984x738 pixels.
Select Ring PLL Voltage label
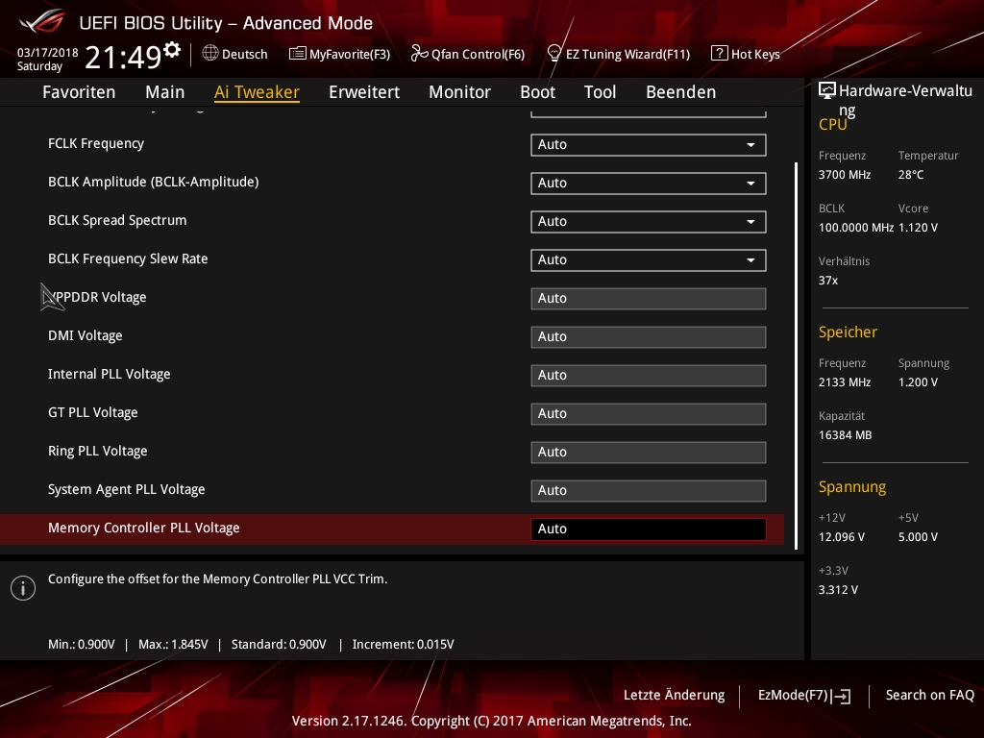coord(97,451)
